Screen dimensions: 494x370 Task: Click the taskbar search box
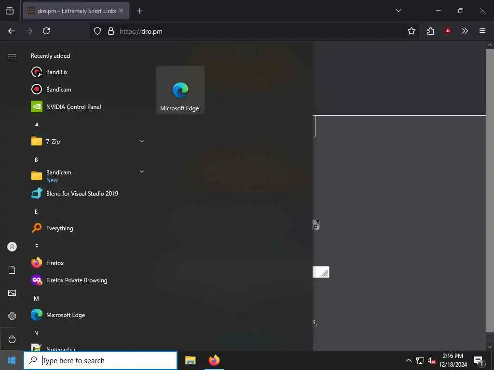tap(100, 360)
